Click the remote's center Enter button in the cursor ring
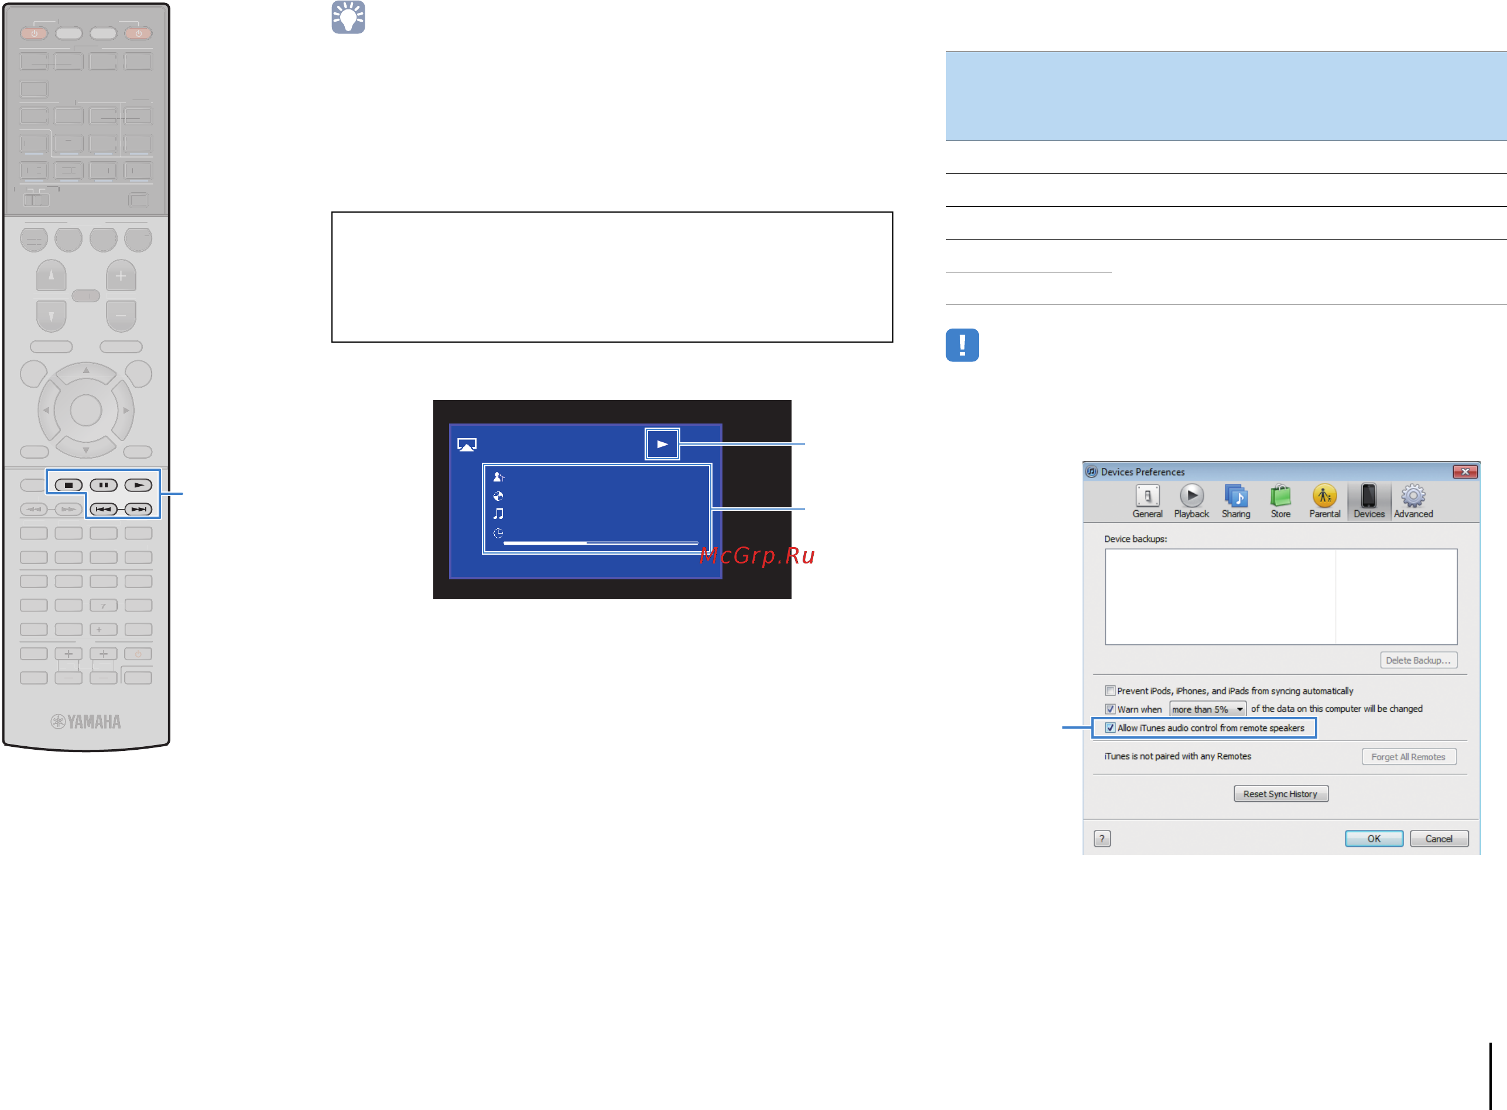This screenshot has height=1110, width=1507. (x=86, y=411)
